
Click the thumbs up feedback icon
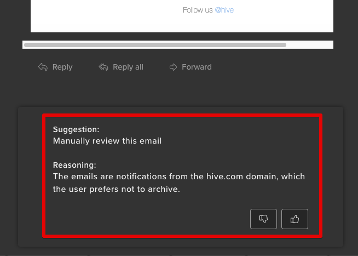click(295, 219)
